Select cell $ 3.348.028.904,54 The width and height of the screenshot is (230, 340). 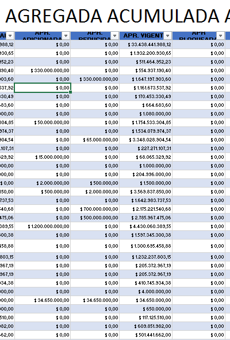tap(146, 140)
